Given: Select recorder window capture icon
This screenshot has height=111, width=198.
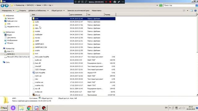Looking at the screenshot, I should point(79,2).
